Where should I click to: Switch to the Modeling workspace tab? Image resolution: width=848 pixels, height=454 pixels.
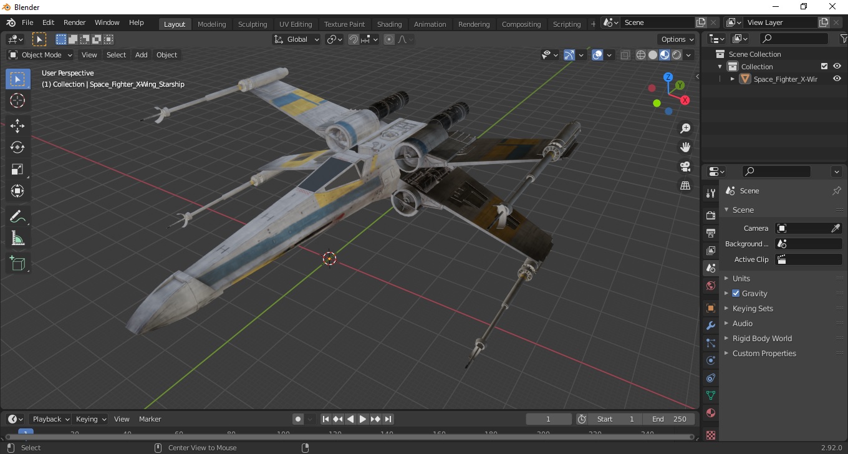pos(211,24)
